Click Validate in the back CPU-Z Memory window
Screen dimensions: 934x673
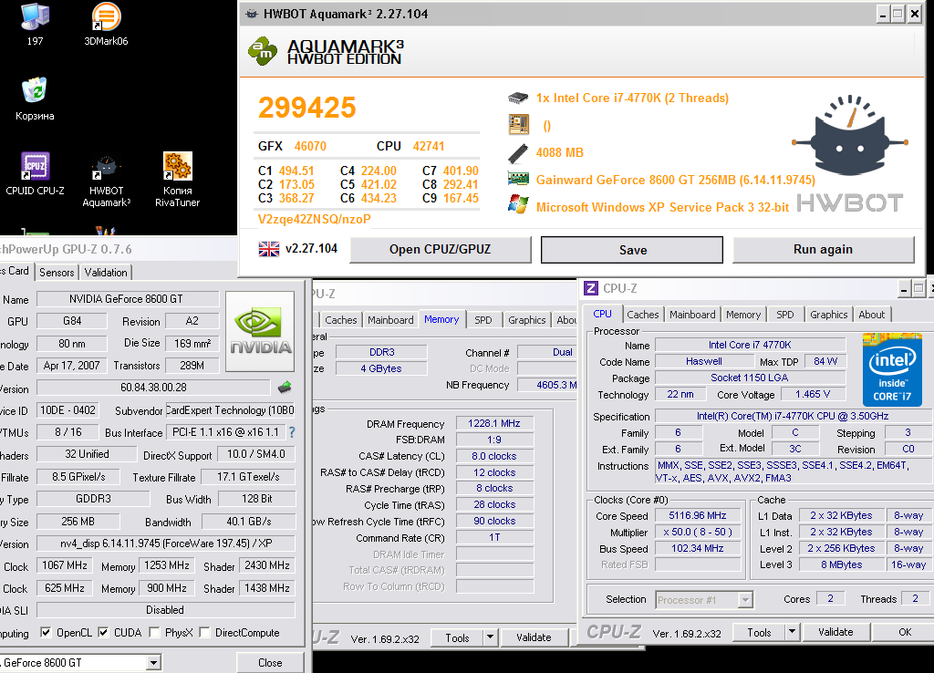coord(534,637)
